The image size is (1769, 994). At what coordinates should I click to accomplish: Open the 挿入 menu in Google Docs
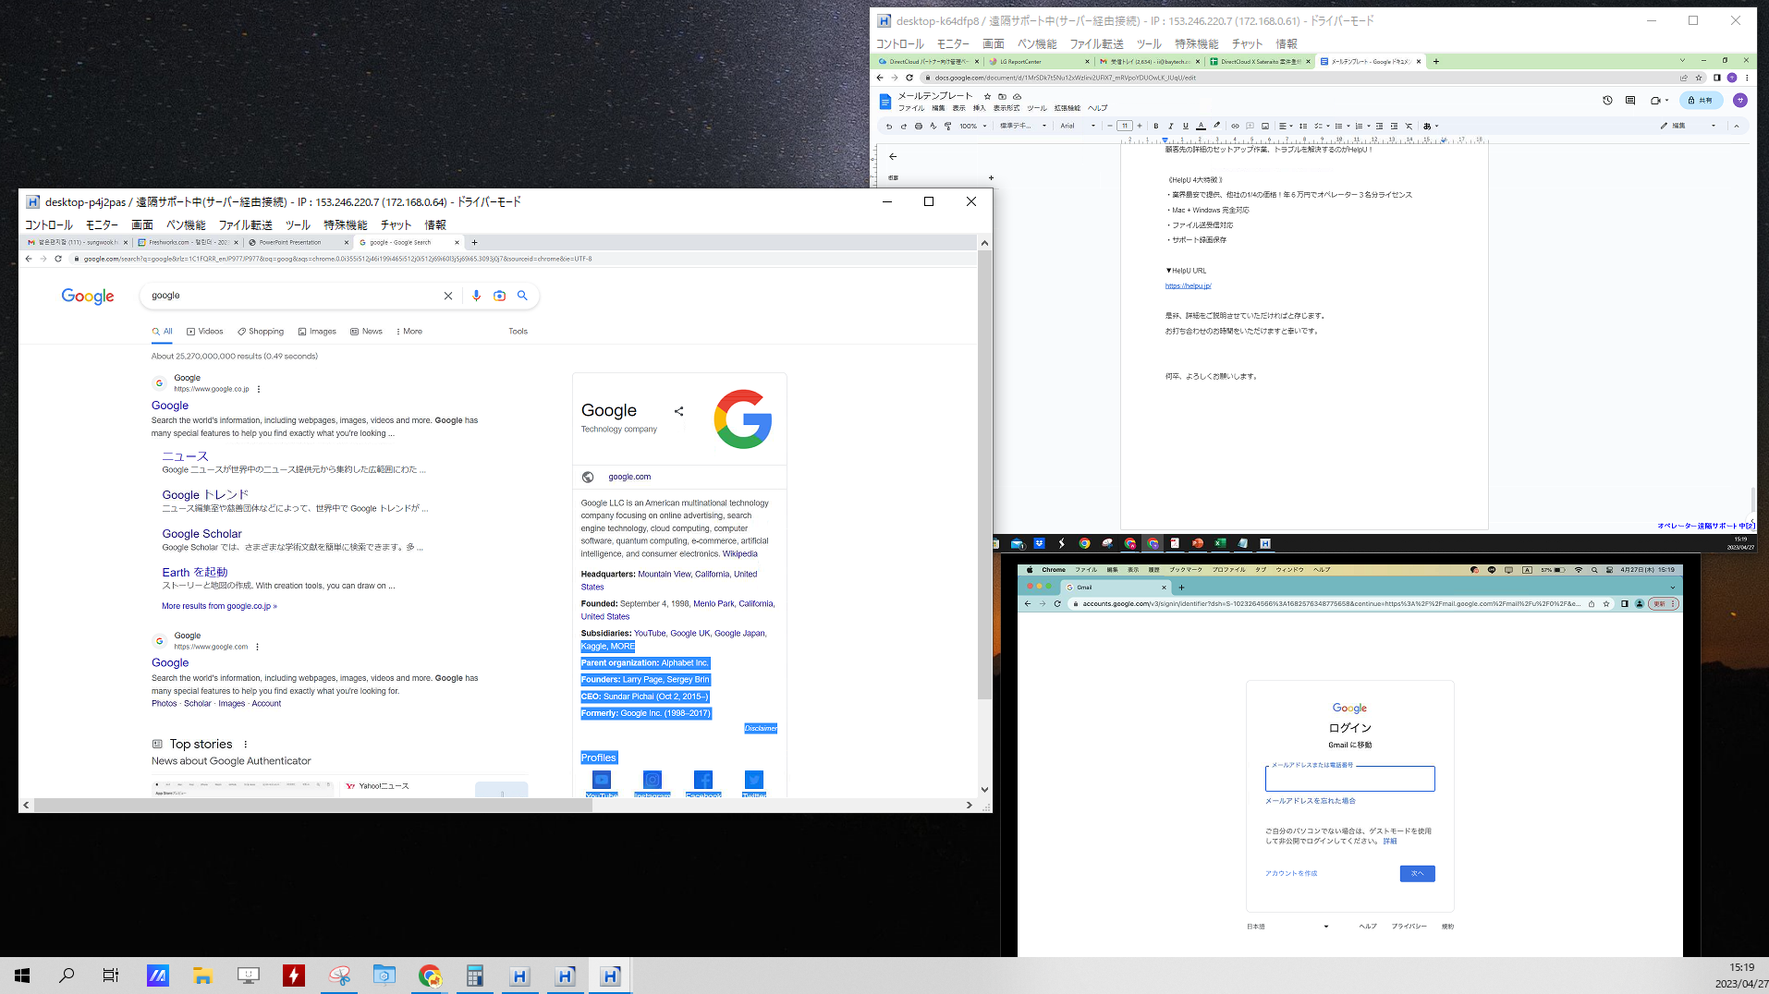coord(979,108)
